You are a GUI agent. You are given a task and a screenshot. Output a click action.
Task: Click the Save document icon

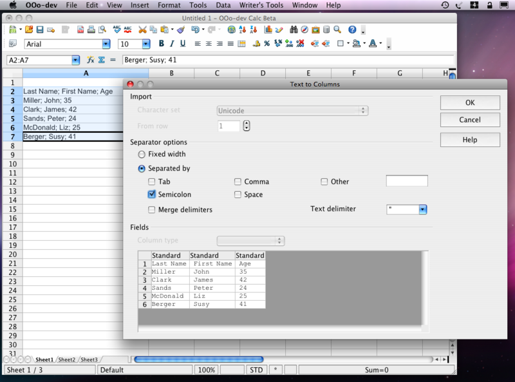(40, 30)
